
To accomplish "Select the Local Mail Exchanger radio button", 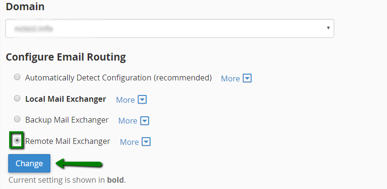I will point(17,98).
